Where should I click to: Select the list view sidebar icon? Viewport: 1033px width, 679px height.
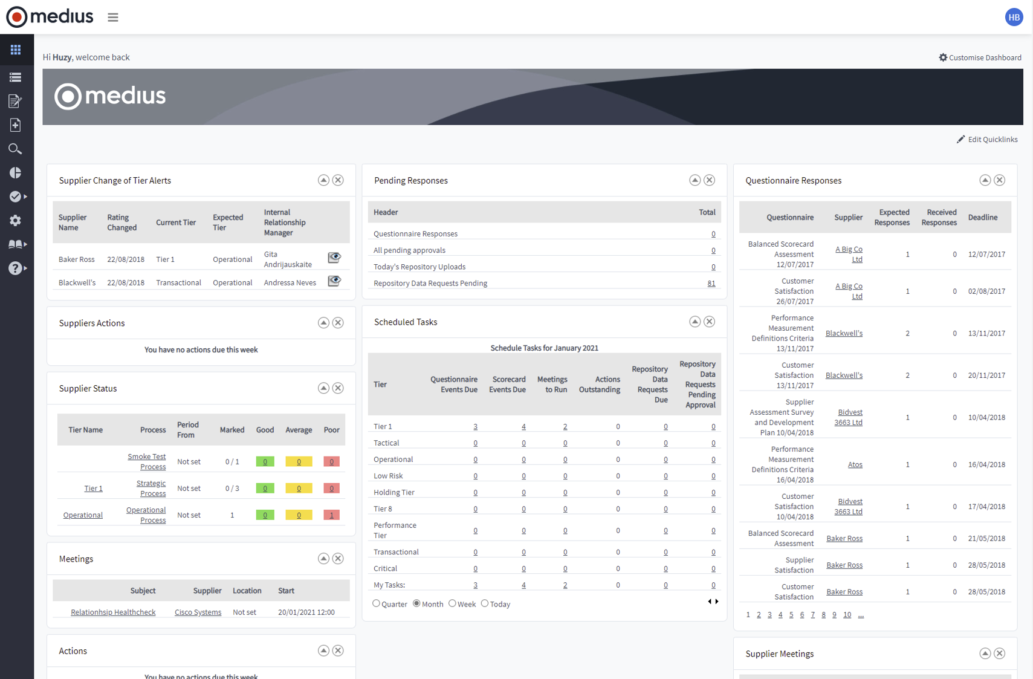[x=16, y=77]
